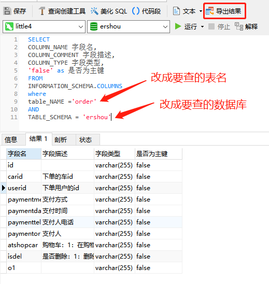Click the Text (文本) document icon
This screenshot has width=269, height=284.
176,11
